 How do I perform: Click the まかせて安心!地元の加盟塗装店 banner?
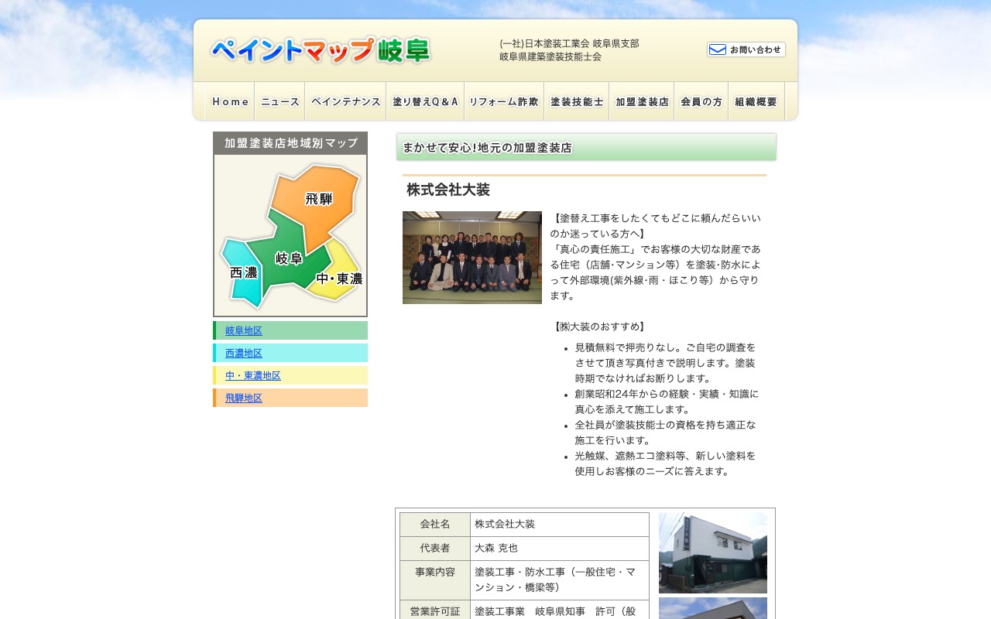point(586,147)
